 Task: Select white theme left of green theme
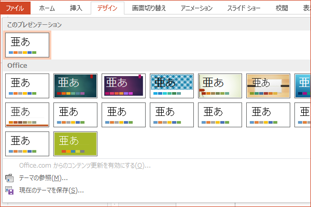27,144
